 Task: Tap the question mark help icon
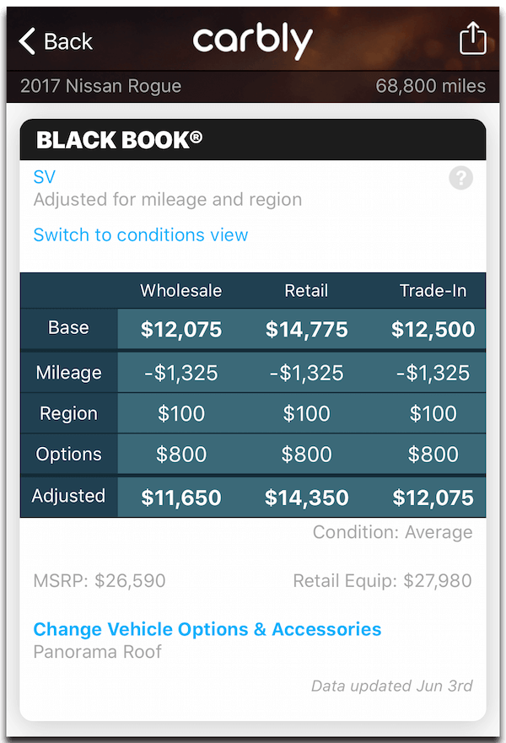click(460, 178)
